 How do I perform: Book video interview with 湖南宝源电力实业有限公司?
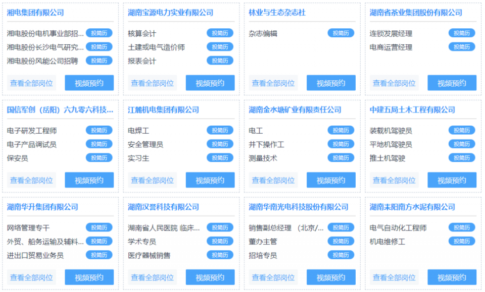pos(210,83)
